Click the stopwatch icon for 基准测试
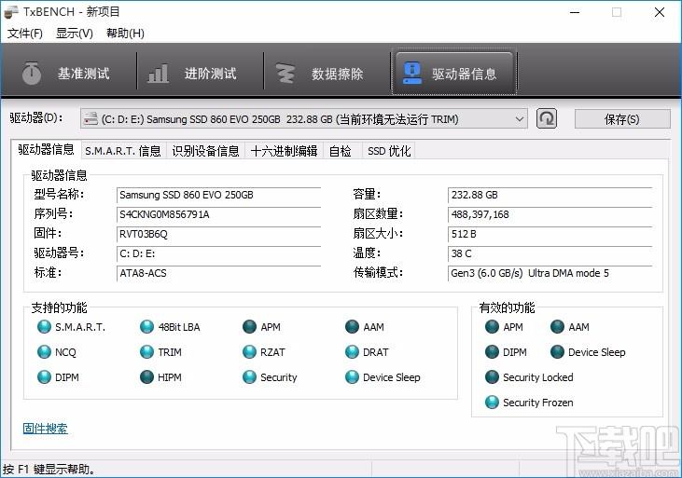 [32, 73]
